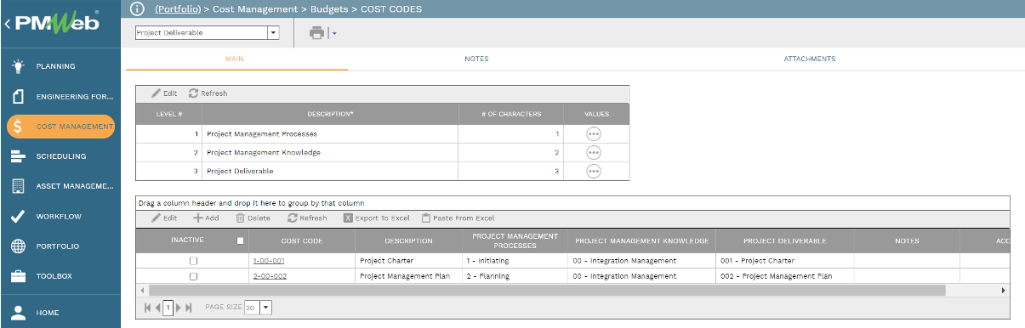This screenshot has width=1025, height=328.
Task: Open the Planning lightbulb icon in sidebar
Action: tap(18, 66)
